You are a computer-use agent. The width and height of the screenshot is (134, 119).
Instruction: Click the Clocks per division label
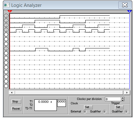89,99
